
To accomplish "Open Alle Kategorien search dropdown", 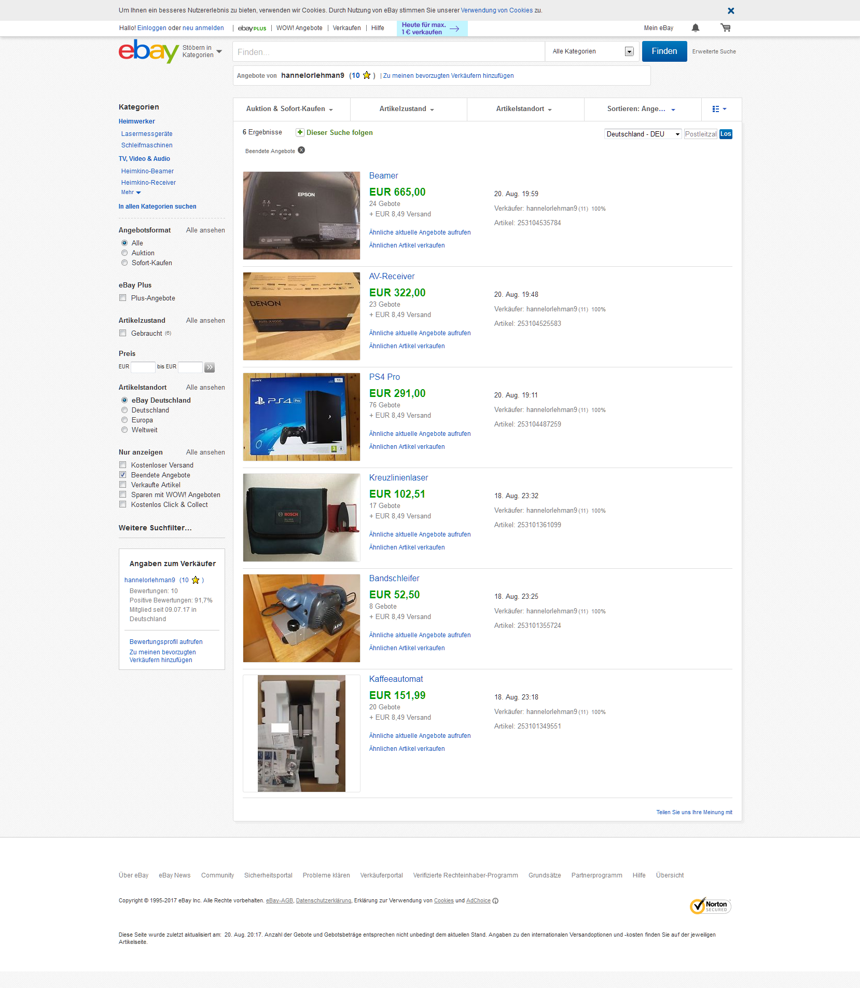I will (593, 51).
